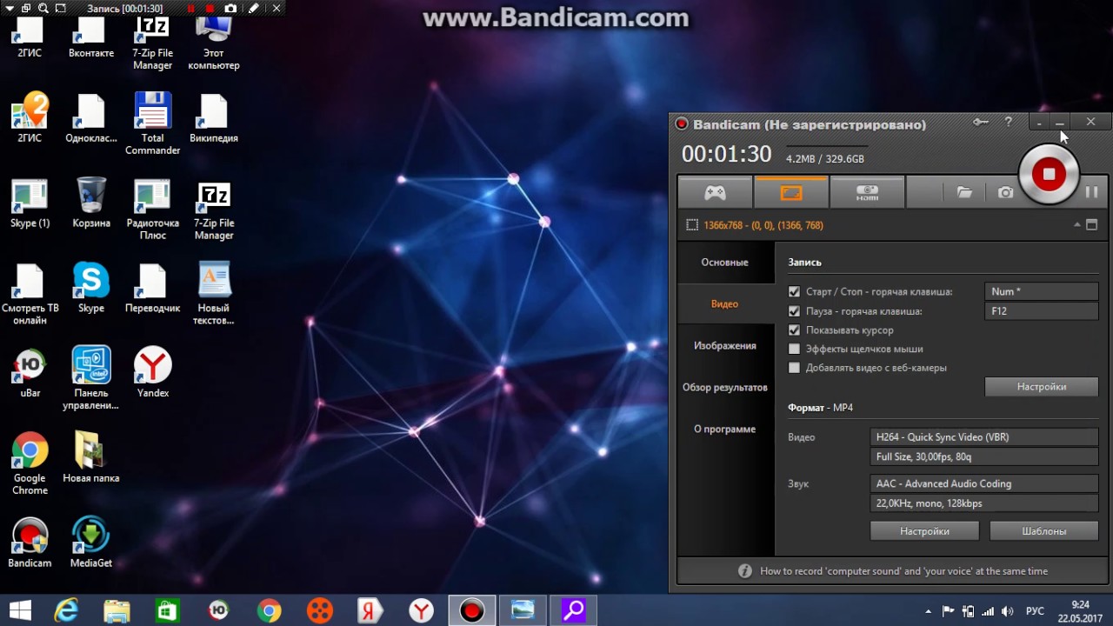This screenshot has width=1113, height=626.
Task: Open the uBar desktop shortcut
Action: pos(30,373)
